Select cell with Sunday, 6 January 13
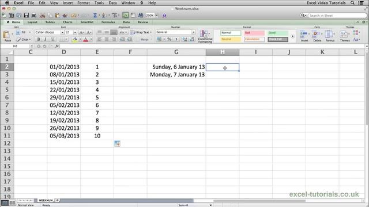 pos(176,67)
